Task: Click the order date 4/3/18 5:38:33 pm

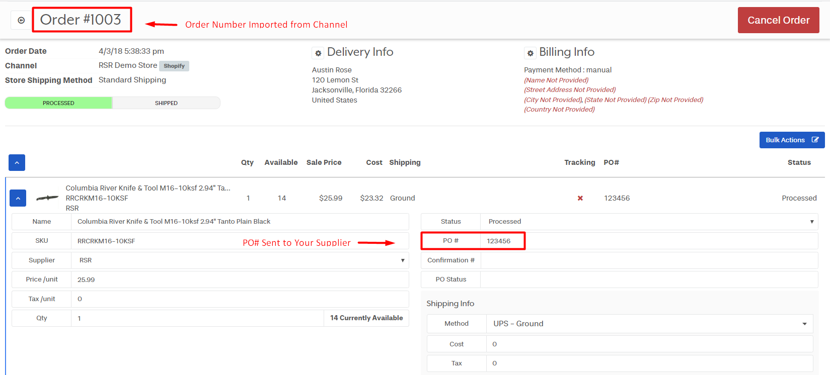Action: coord(131,51)
